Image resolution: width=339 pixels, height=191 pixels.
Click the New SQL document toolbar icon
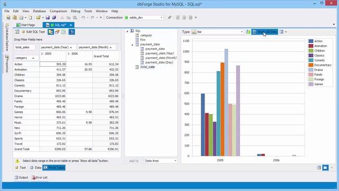tap(8, 18)
